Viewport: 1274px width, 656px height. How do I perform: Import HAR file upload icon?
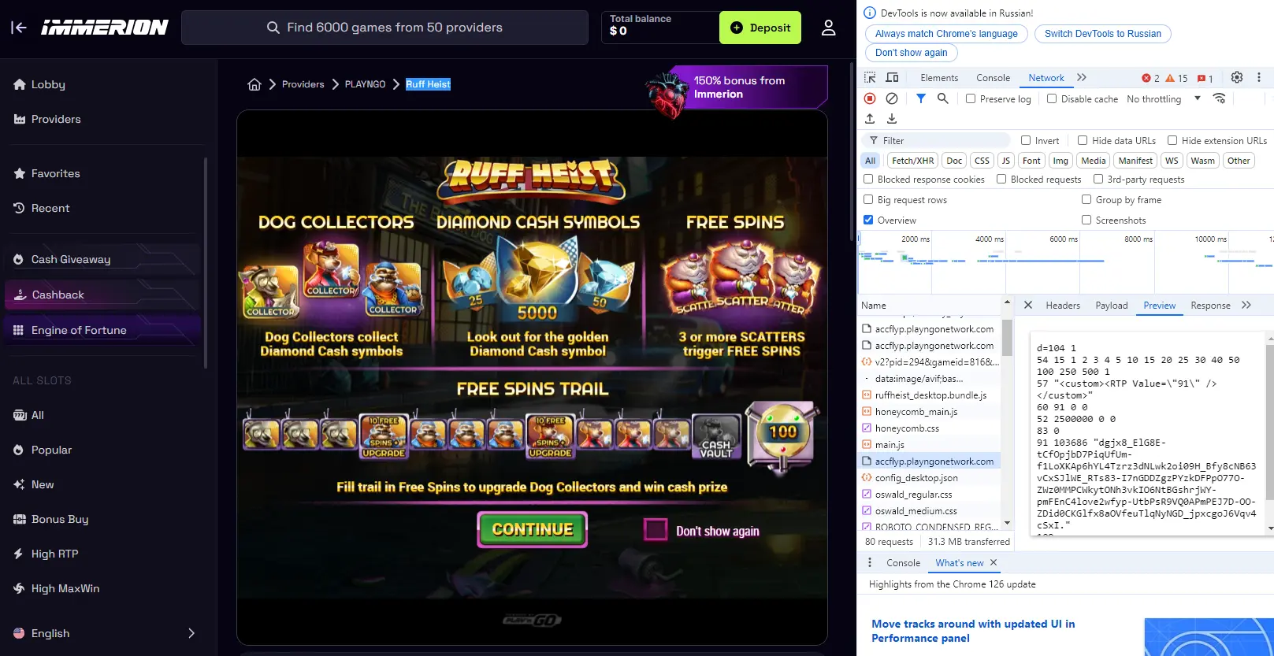pos(870,119)
